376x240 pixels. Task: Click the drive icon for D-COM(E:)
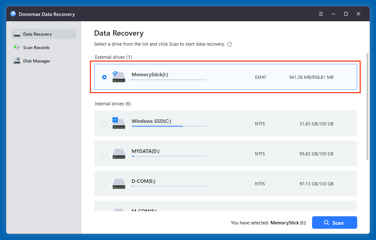tap(119, 183)
